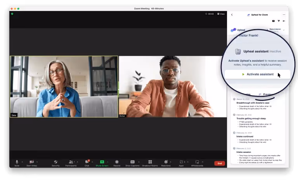This screenshot has width=298, height=180.
Task: Open 'Trouble getting enough sleep' session note
Action: coord(251,118)
